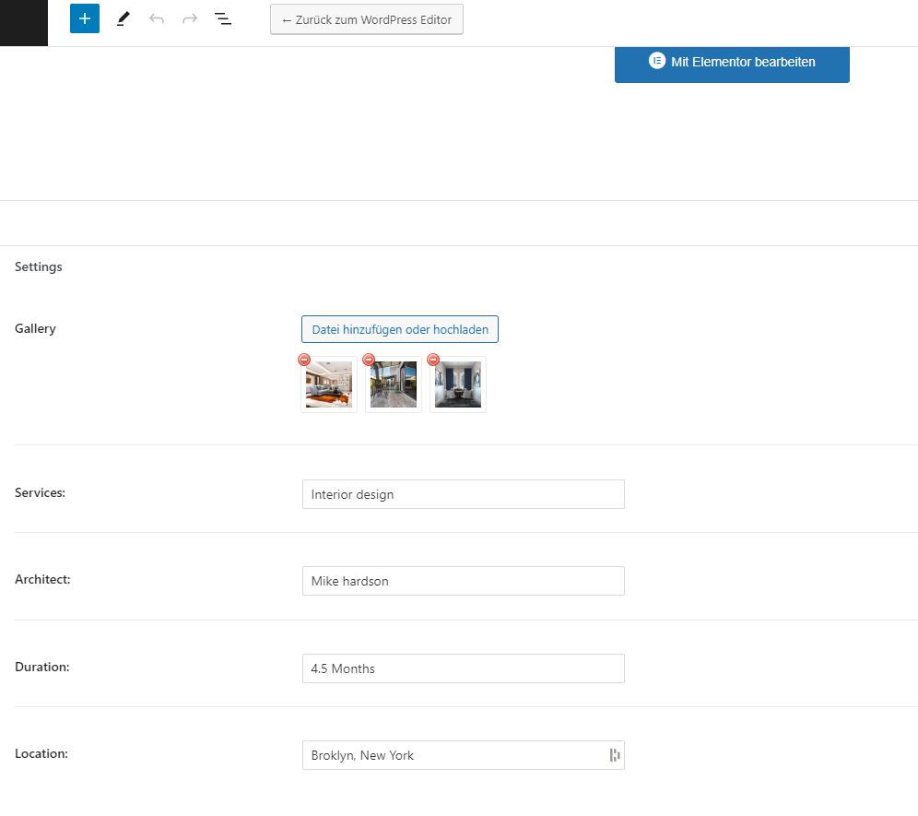The width and height of the screenshot is (918, 816).
Task: Focus the Services field with Interior design
Action: point(463,494)
